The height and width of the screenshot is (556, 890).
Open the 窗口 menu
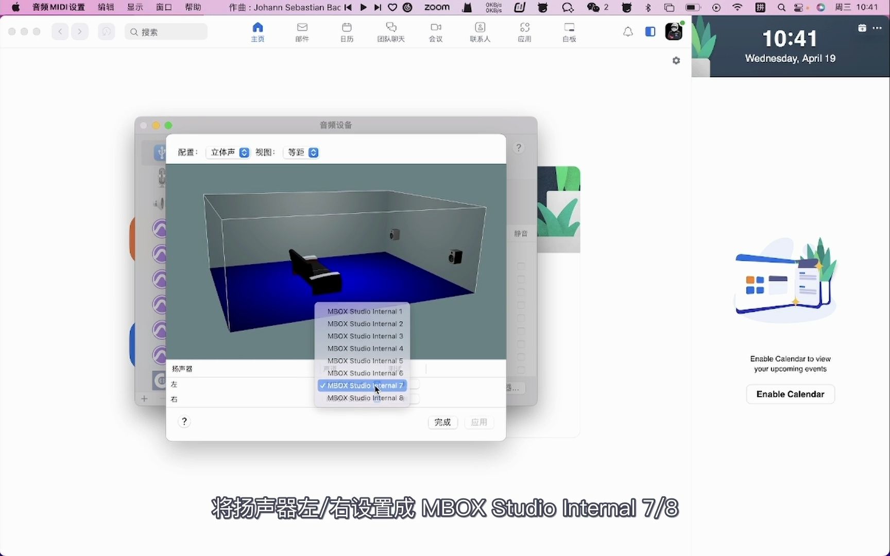(x=164, y=7)
